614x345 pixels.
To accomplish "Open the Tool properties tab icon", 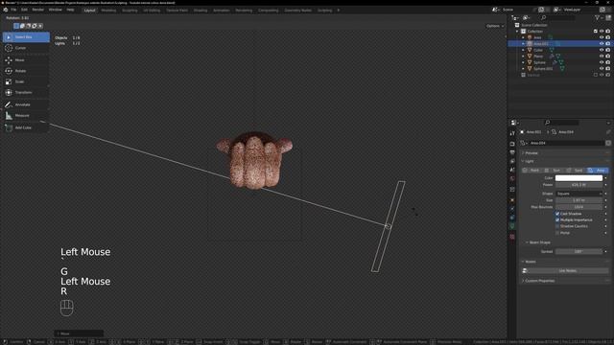I will [512, 133].
